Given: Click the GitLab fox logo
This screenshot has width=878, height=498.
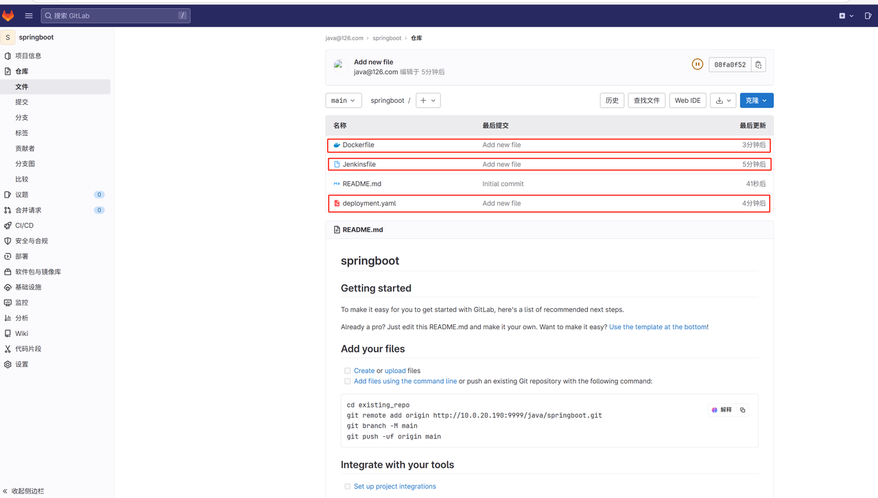Looking at the screenshot, I should click(8, 16).
